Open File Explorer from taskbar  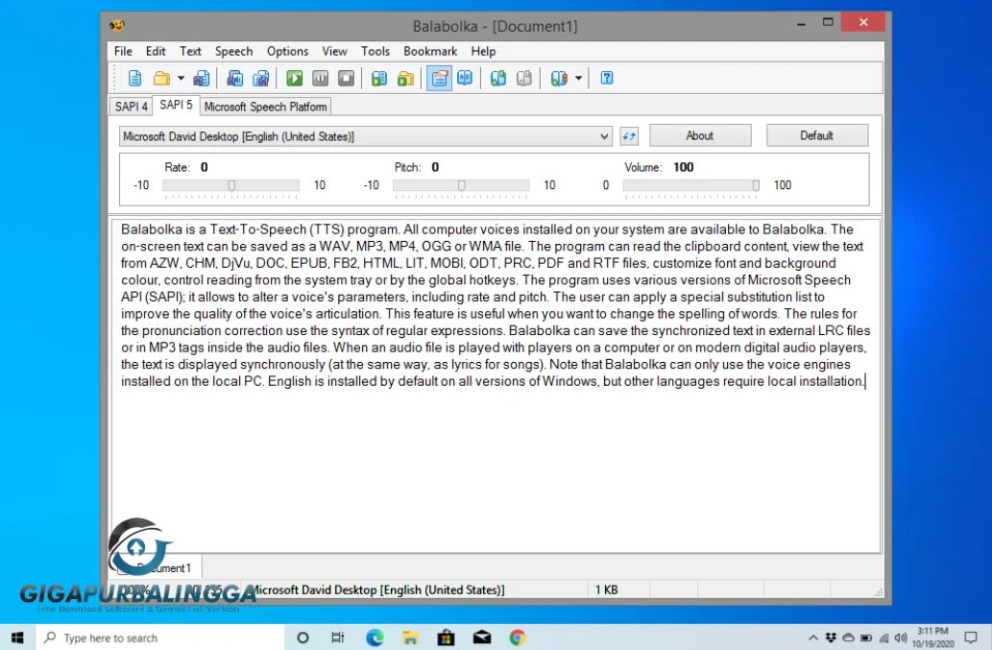point(410,638)
